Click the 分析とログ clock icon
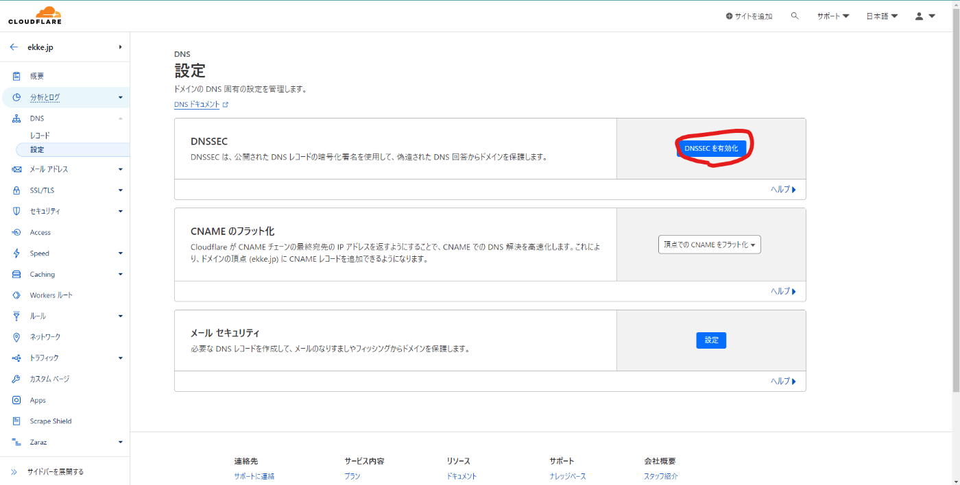Screen dimensions: 960x485 pyautogui.click(x=16, y=97)
